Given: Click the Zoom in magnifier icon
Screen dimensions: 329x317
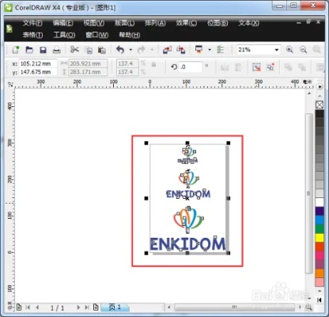Looking at the screenshot, I should pyautogui.click(x=289, y=50).
